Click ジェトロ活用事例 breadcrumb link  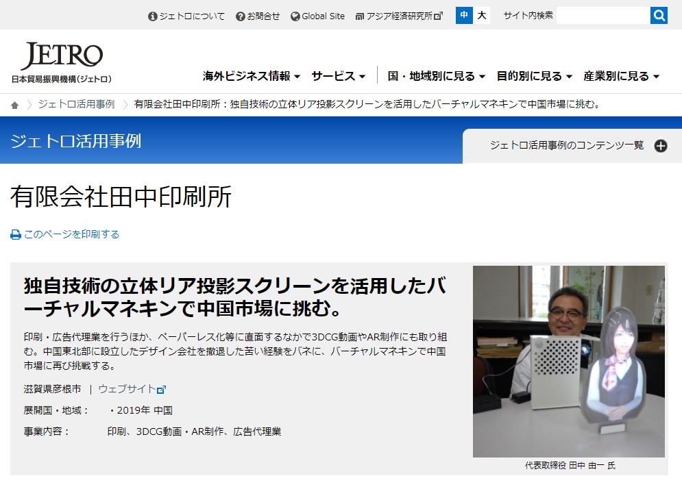point(76,104)
